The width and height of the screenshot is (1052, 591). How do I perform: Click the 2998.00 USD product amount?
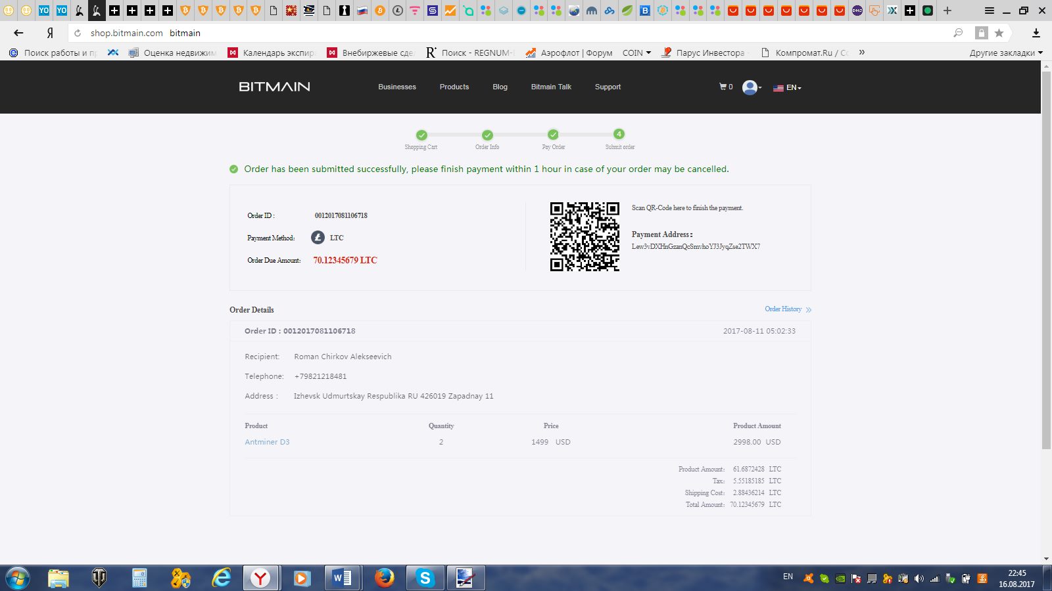[x=757, y=442]
